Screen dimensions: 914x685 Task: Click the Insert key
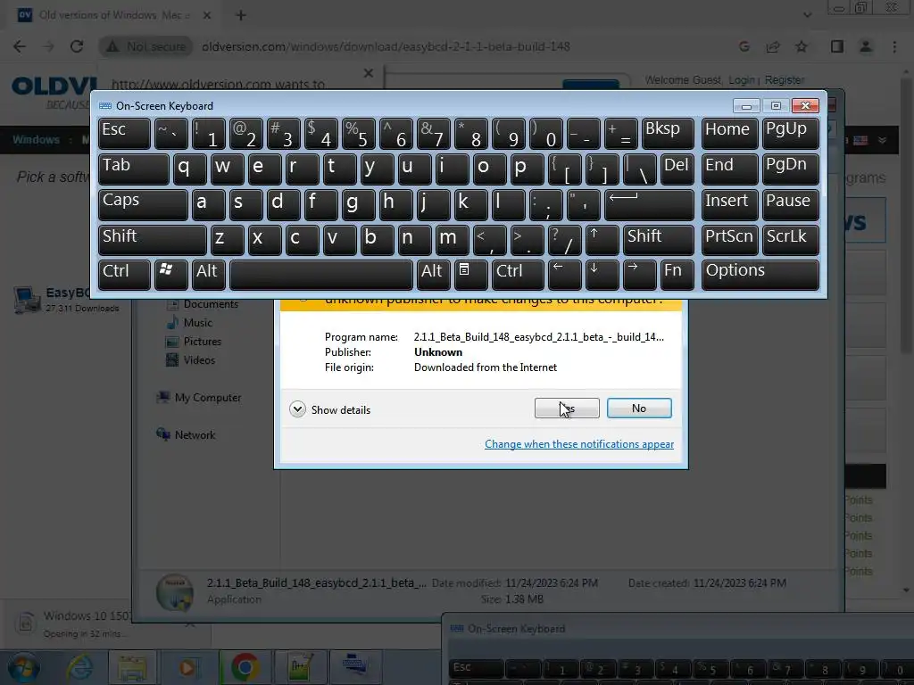pyautogui.click(x=729, y=204)
